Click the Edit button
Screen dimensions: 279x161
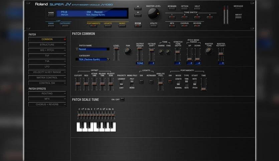coord(138,26)
